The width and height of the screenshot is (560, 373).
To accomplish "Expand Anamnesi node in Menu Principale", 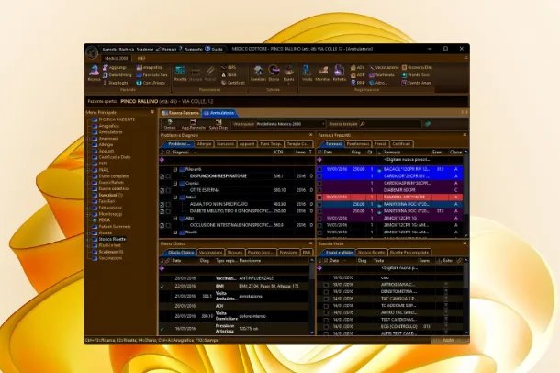I will click(88, 139).
